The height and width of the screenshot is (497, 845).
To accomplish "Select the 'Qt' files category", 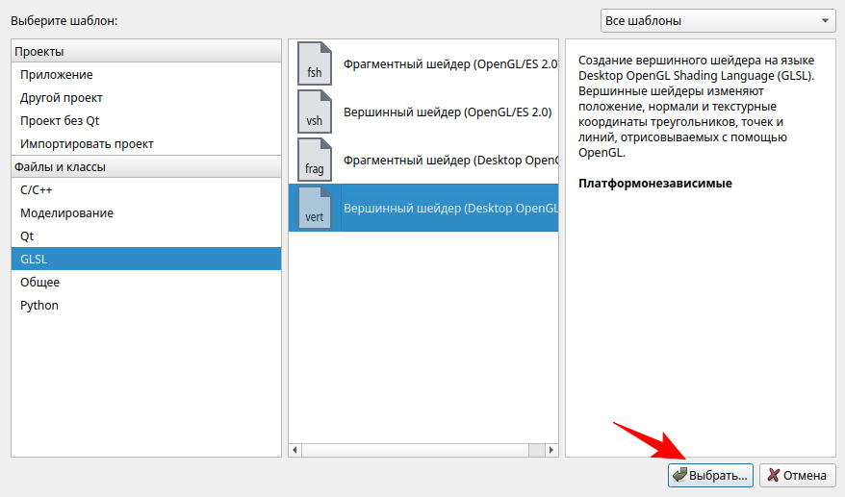I will pyautogui.click(x=27, y=236).
